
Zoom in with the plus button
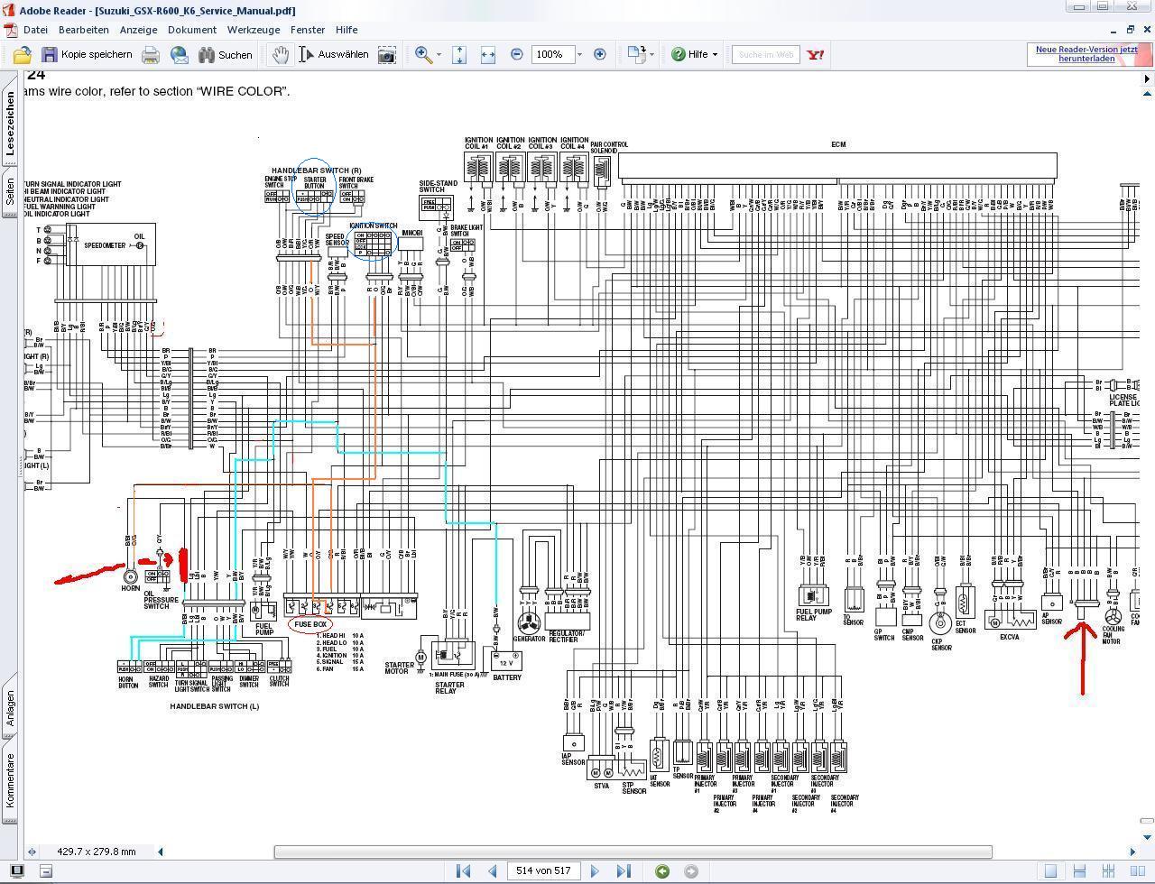599,55
